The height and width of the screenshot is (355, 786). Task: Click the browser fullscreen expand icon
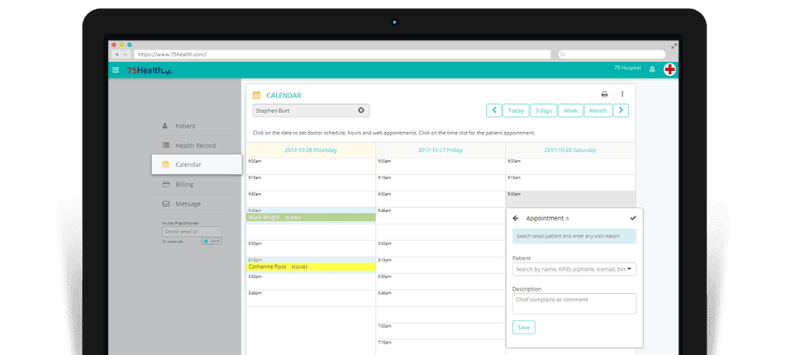point(674,45)
